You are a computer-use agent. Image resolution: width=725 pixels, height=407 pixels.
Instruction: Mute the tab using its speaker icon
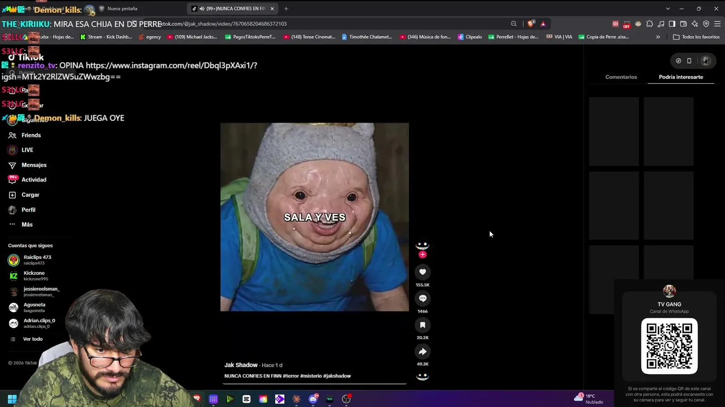(202, 8)
